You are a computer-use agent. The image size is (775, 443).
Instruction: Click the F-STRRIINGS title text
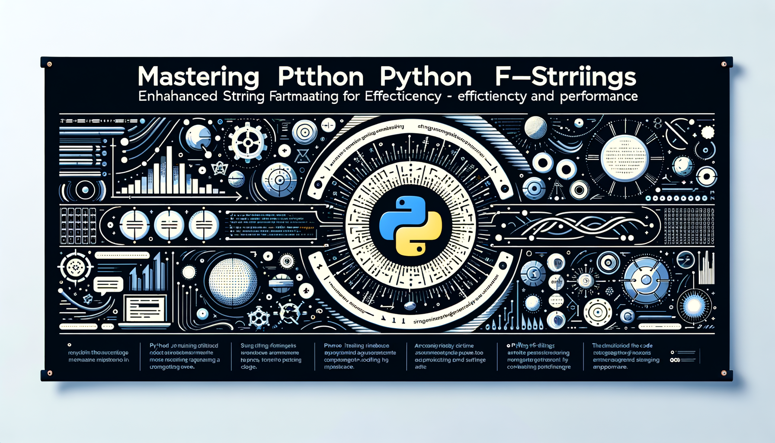566,77
